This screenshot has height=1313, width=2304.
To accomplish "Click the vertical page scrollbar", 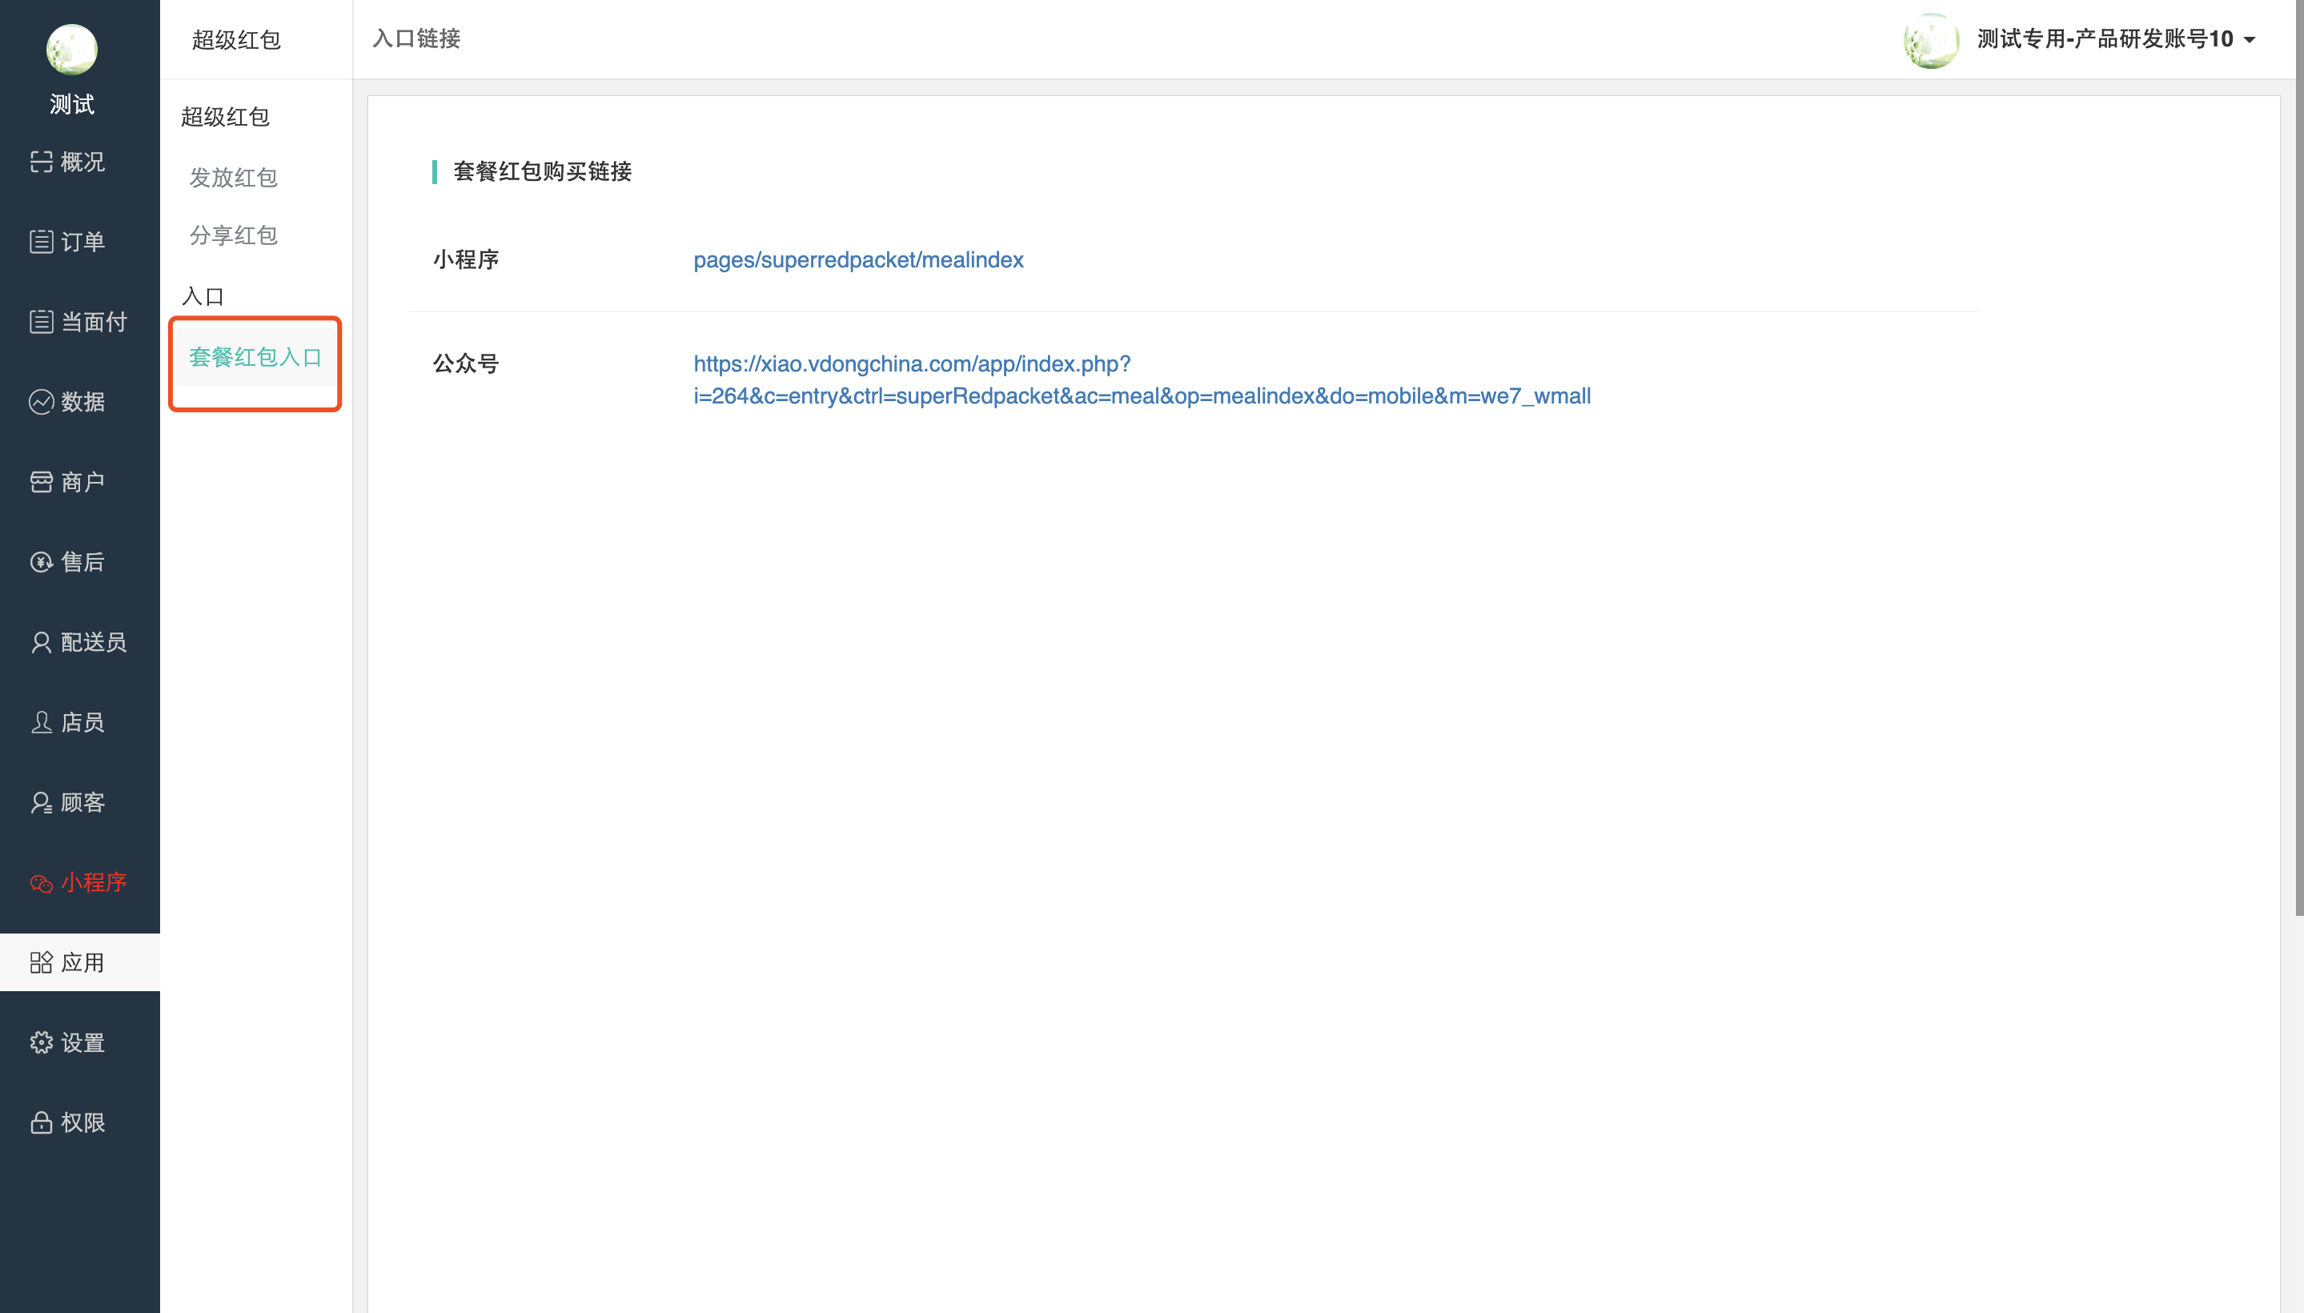I will pos(2298,458).
